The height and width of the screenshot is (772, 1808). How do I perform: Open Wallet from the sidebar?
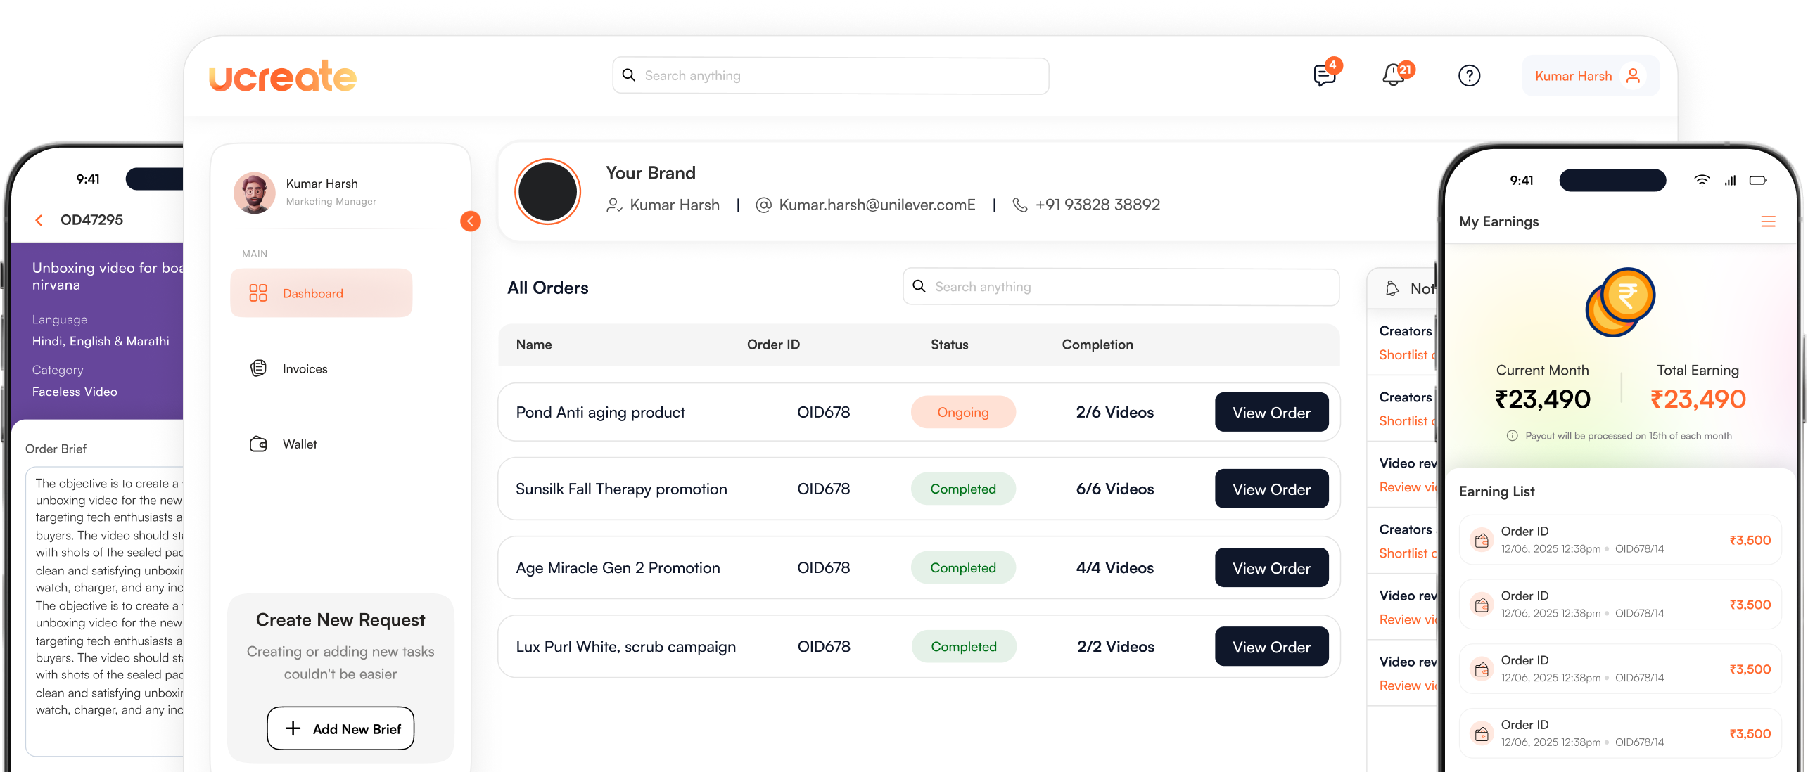point(300,444)
